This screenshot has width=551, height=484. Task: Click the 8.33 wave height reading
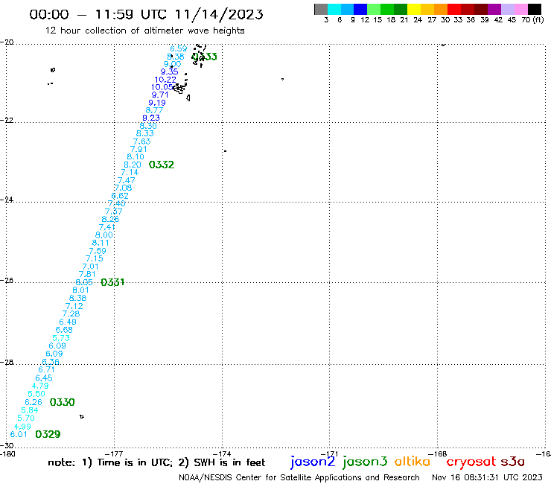144,133
